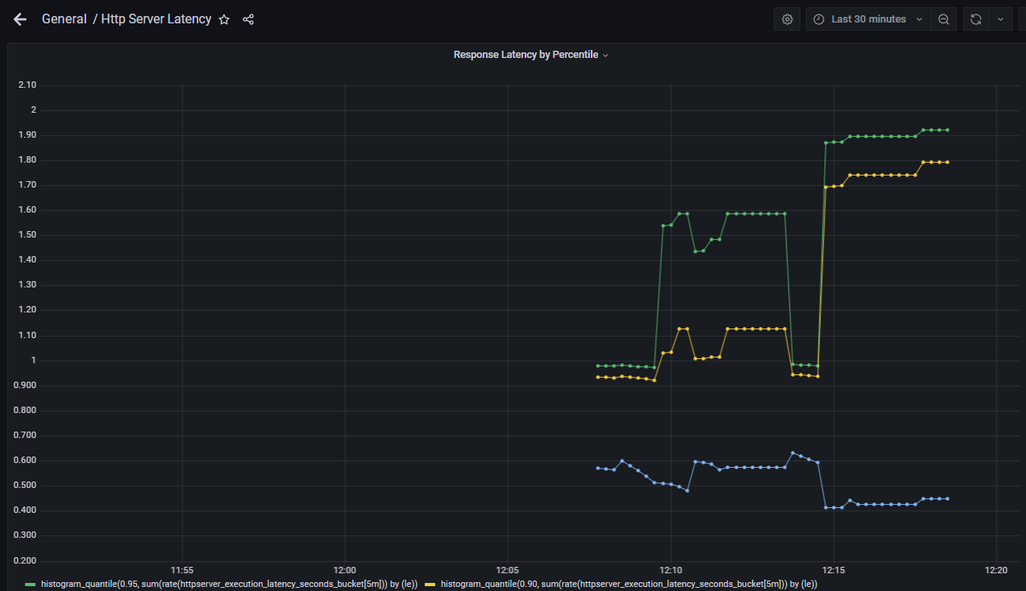This screenshot has width=1026, height=591.
Task: Click the clock icon in time picker
Action: click(819, 19)
